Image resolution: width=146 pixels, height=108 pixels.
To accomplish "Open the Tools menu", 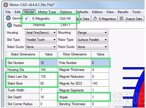I will (x=136, y=12).
